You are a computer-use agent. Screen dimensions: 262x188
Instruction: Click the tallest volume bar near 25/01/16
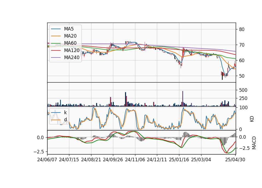[x=183, y=99]
